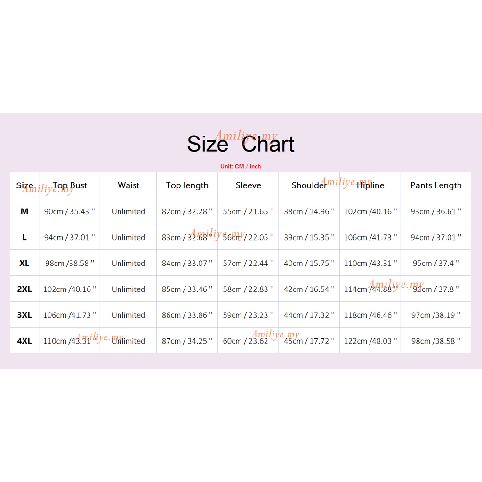Click the red Unit: CM / inch label
The width and height of the screenshot is (482, 482).
tap(241, 167)
